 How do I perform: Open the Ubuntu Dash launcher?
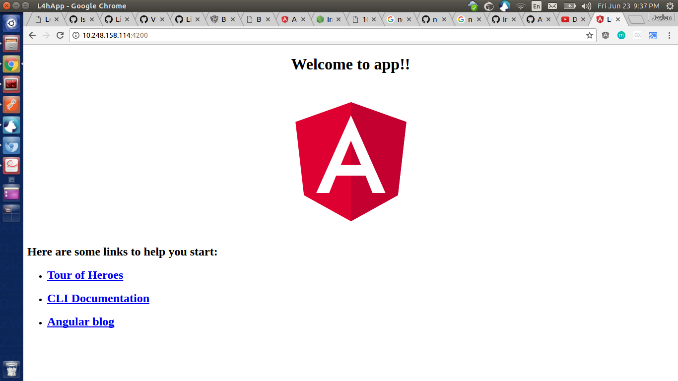(x=11, y=23)
